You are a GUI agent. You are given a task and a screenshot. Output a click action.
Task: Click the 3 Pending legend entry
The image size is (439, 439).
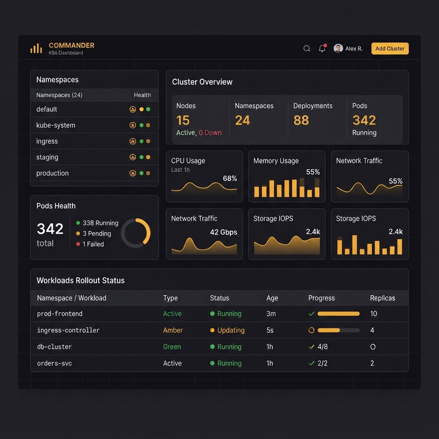click(x=93, y=234)
